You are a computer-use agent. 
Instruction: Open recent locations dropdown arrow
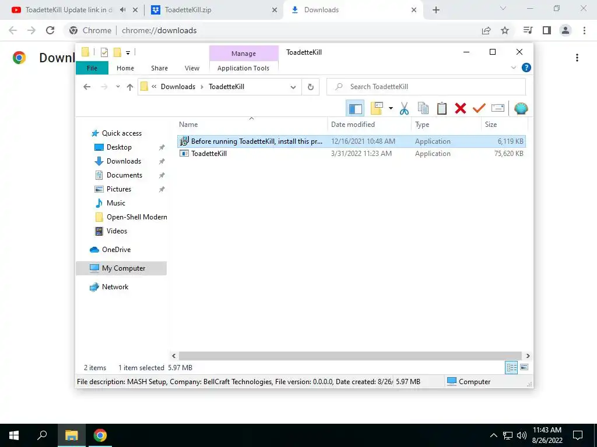tap(118, 87)
